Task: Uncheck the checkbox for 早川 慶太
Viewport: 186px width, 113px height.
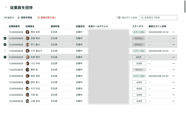Action: (5, 45)
